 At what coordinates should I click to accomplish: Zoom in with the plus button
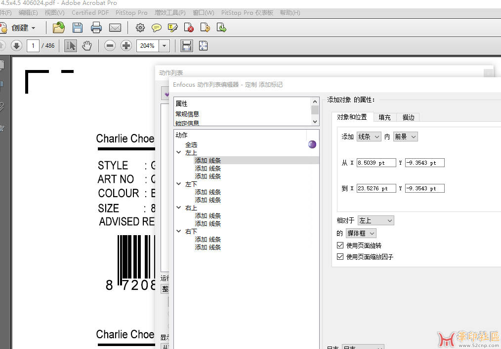pos(126,45)
